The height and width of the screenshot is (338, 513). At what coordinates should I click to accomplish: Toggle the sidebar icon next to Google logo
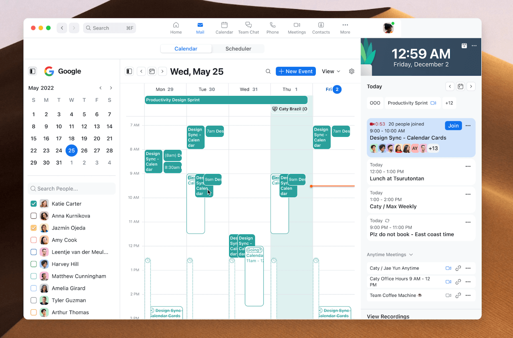(x=32, y=71)
